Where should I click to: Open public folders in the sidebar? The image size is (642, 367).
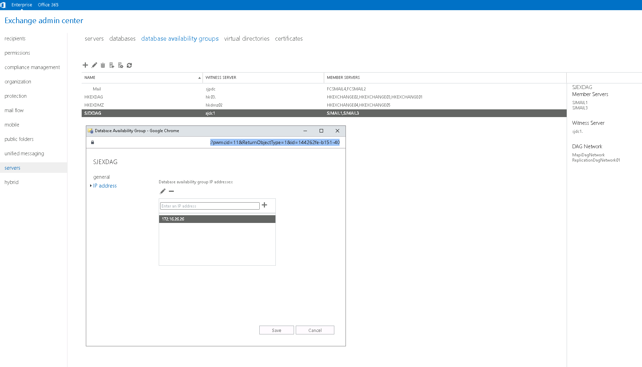pyautogui.click(x=19, y=139)
